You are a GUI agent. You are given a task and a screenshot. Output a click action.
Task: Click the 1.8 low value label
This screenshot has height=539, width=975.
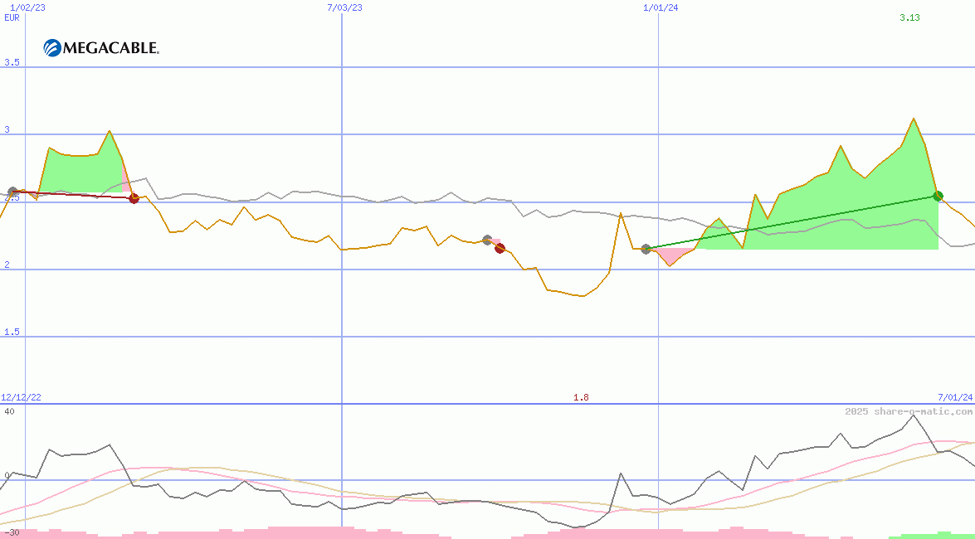point(581,397)
